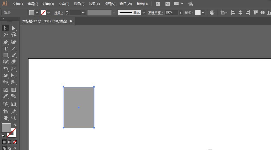
Task: Set None fill mode button
Action: [15, 142]
